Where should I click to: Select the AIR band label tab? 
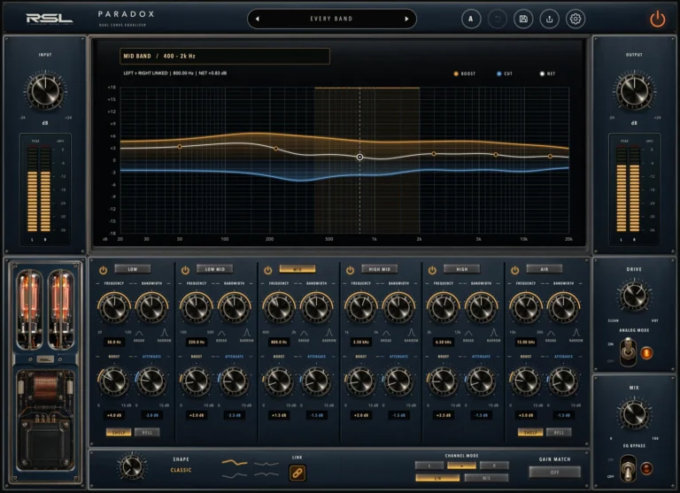point(545,269)
